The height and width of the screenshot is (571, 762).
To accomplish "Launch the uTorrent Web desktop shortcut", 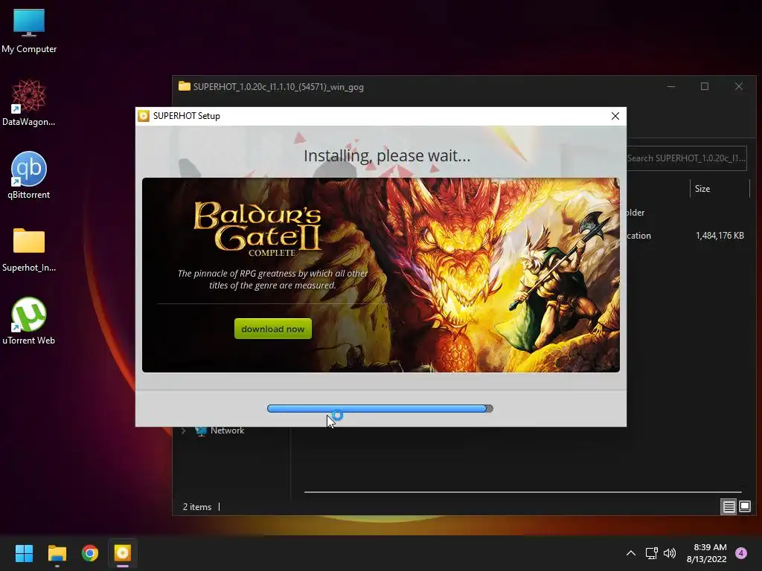I will [x=29, y=321].
